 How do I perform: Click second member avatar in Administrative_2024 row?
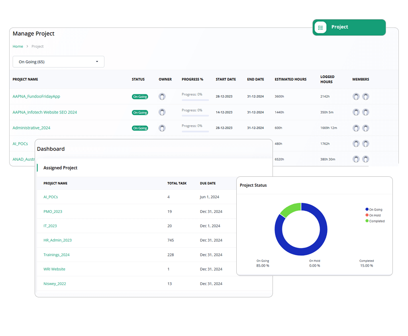pos(366,128)
